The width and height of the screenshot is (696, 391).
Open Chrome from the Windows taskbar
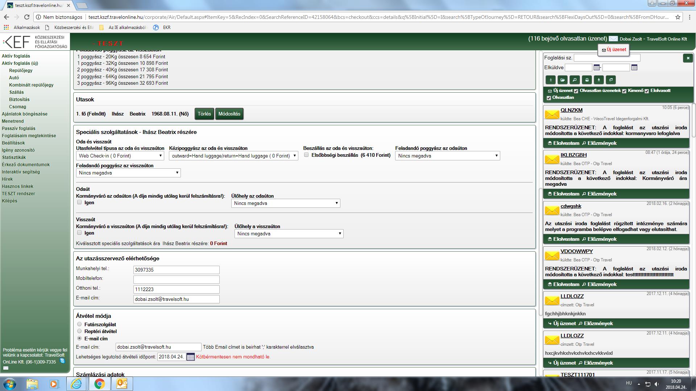point(99,383)
